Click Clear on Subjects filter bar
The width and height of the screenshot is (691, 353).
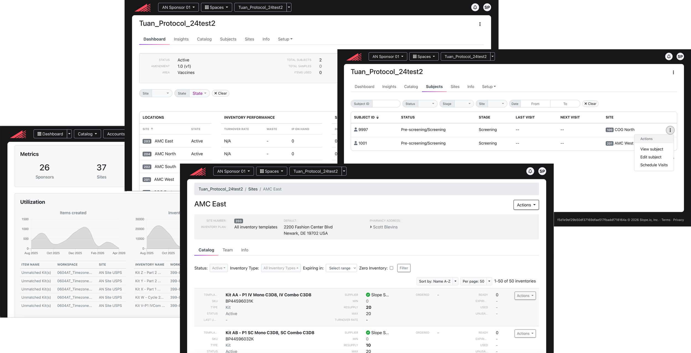(590, 104)
